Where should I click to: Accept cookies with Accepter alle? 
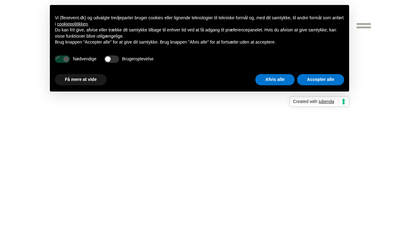tap(320, 80)
